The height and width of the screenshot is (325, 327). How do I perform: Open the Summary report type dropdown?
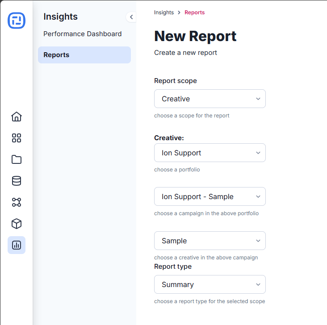pyautogui.click(x=210, y=284)
